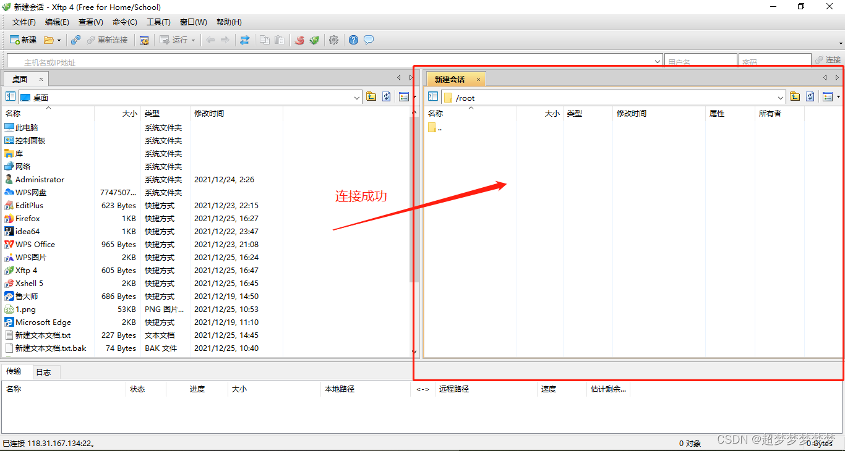Click the speech bubble feedback icon
The width and height of the screenshot is (845, 451).
(369, 40)
